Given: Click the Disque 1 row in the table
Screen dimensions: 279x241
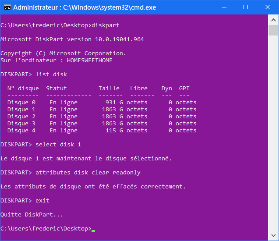Looking at the screenshot, I should coord(102,110).
